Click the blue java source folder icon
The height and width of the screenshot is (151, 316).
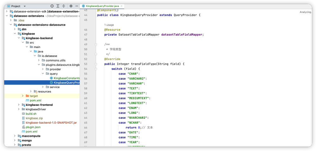click(35, 51)
